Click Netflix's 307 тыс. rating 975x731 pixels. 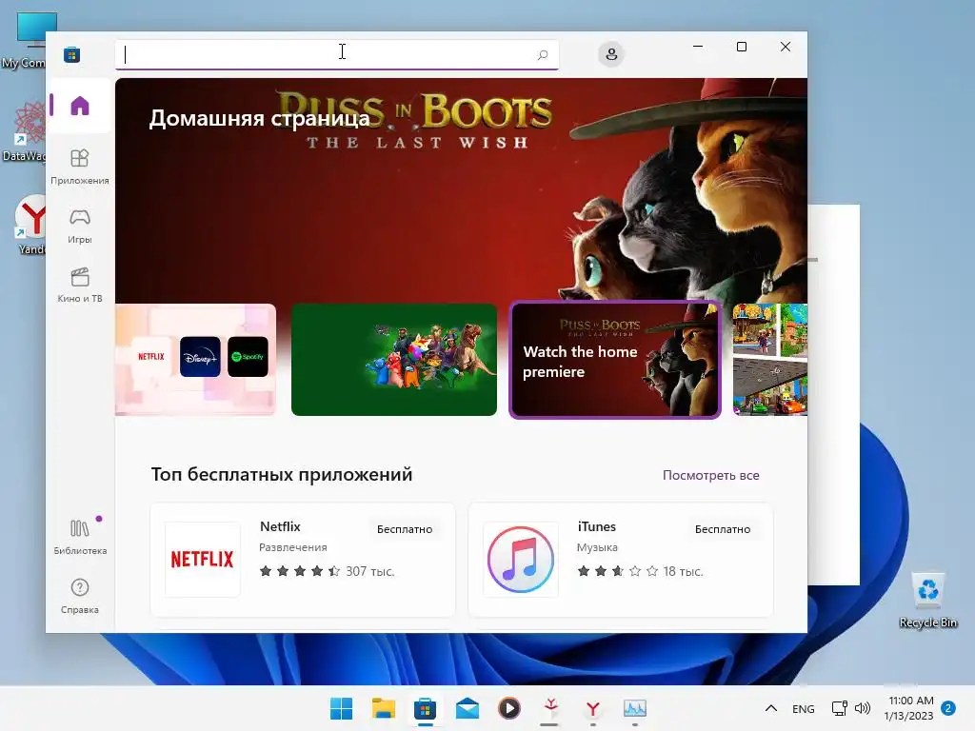point(327,571)
